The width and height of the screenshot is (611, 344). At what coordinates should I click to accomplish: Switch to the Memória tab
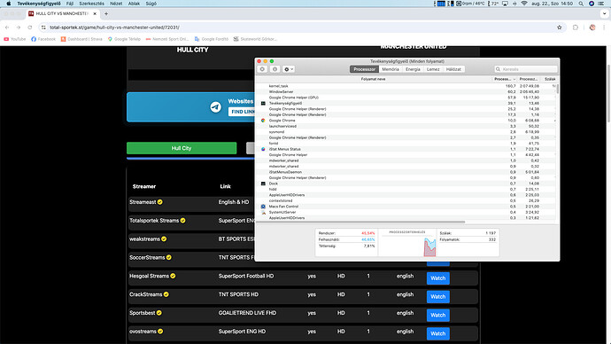point(391,69)
